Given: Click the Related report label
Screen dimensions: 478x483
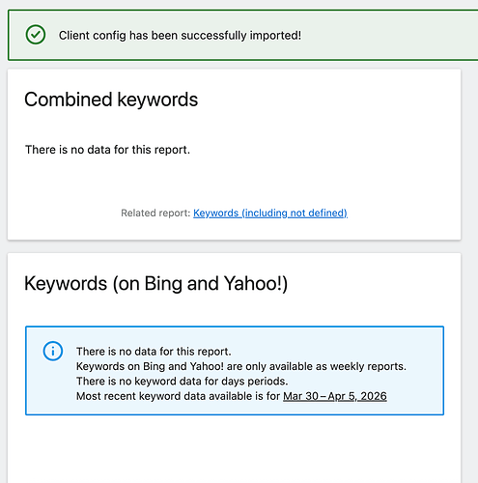Looking at the screenshot, I should [155, 213].
